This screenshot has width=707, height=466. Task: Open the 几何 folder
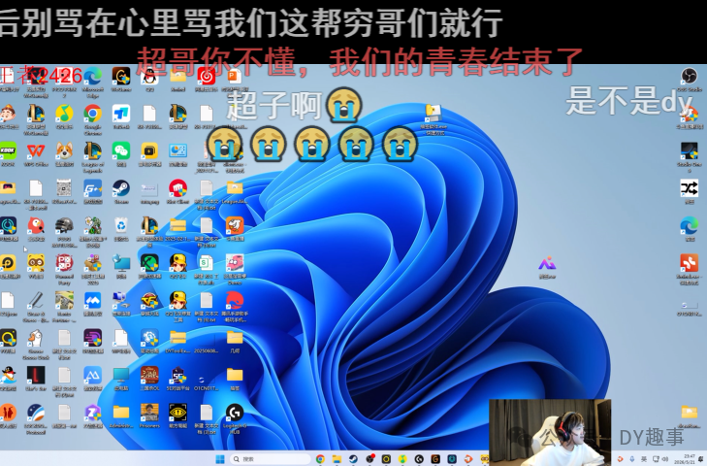pyautogui.click(x=235, y=343)
